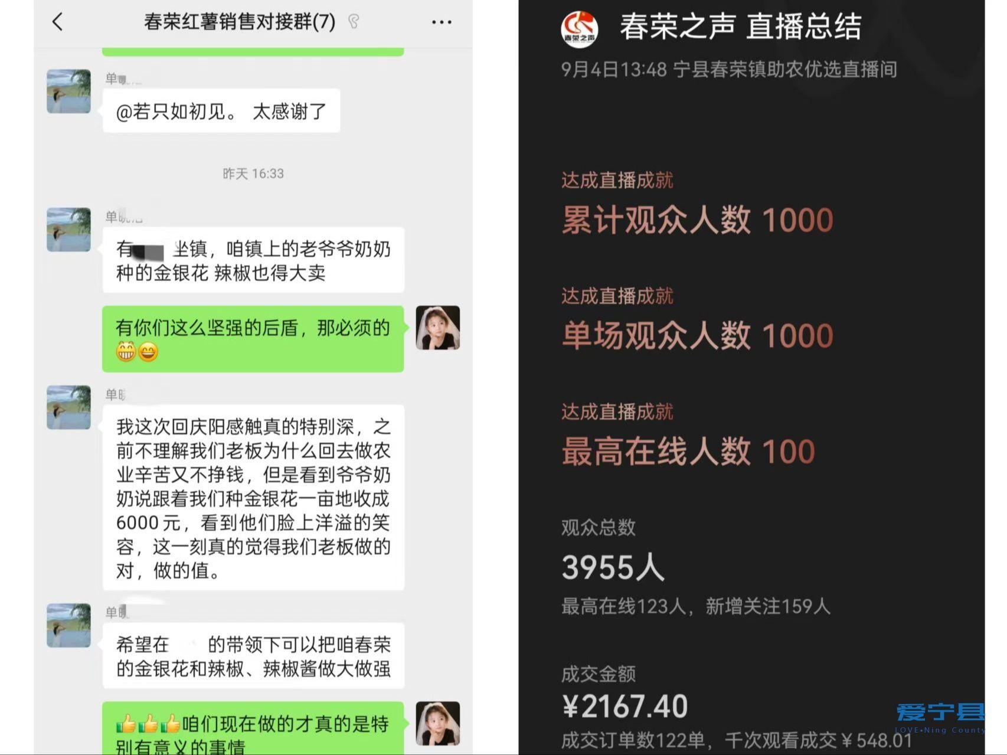This screenshot has width=1007, height=755.
Task: Select the 金银花 辣椒也得大卖 message bubble
Action: click(x=253, y=260)
